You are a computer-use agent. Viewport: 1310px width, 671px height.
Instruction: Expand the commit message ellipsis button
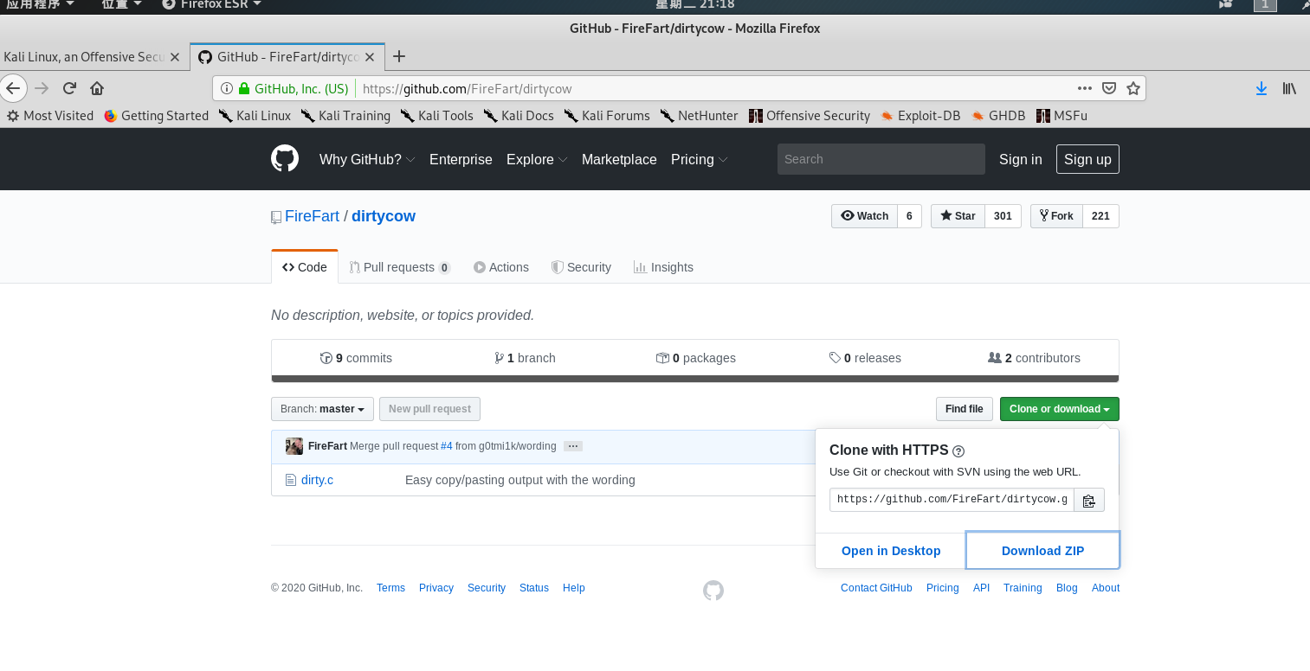[572, 446]
